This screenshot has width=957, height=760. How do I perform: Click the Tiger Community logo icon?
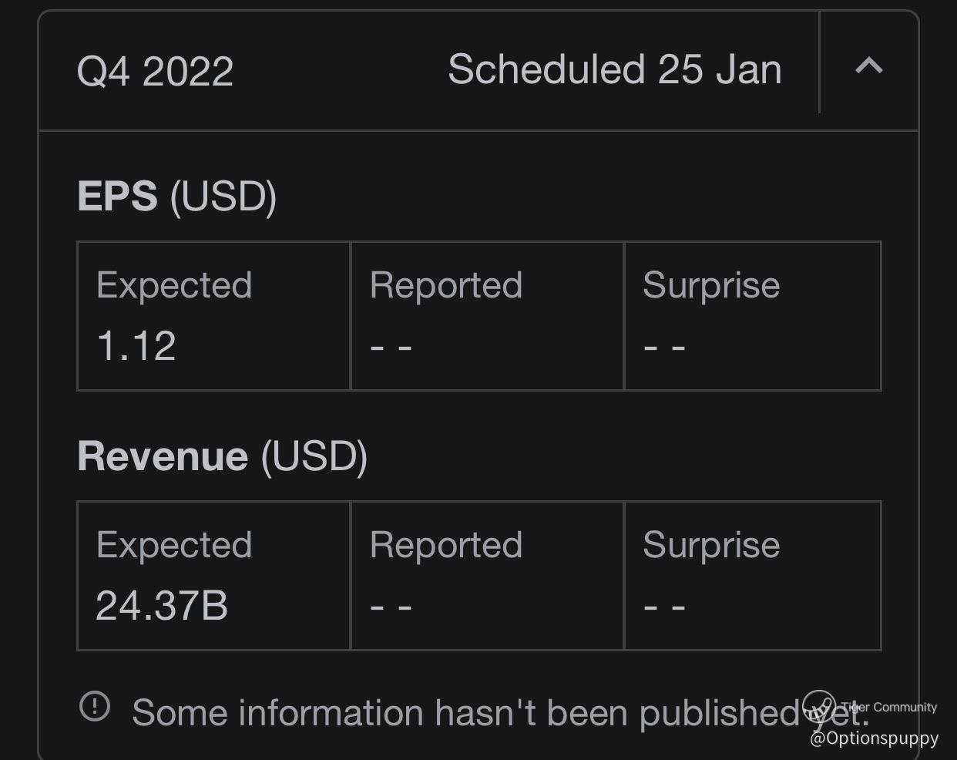click(x=818, y=706)
